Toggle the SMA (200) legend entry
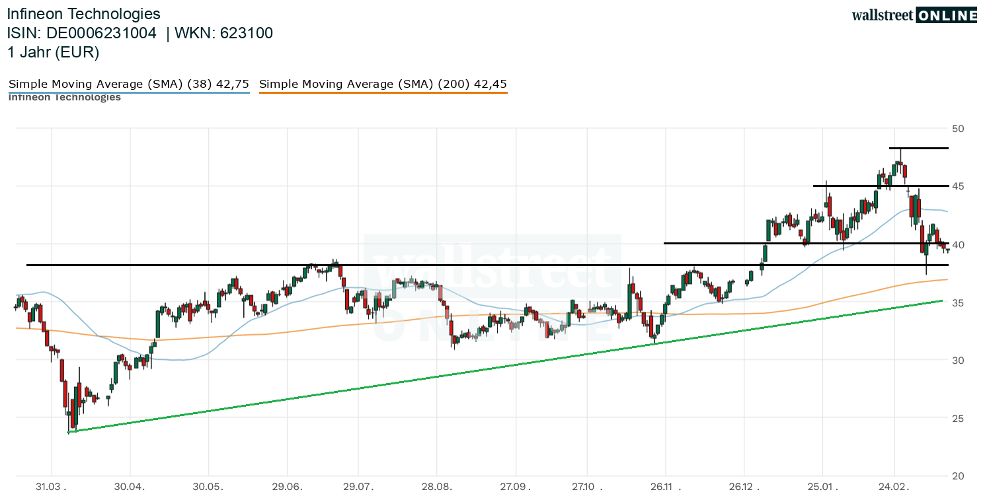The height and width of the screenshot is (492, 985). (x=383, y=84)
